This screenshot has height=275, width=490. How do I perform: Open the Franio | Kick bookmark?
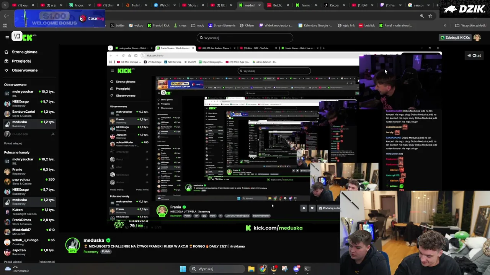pyautogui.click(x=158, y=26)
